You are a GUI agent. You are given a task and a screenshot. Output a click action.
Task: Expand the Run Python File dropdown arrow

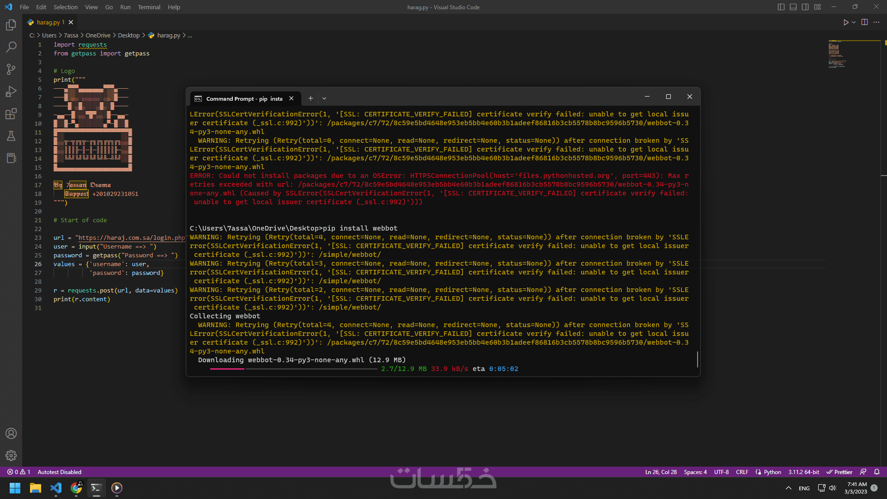coord(854,22)
